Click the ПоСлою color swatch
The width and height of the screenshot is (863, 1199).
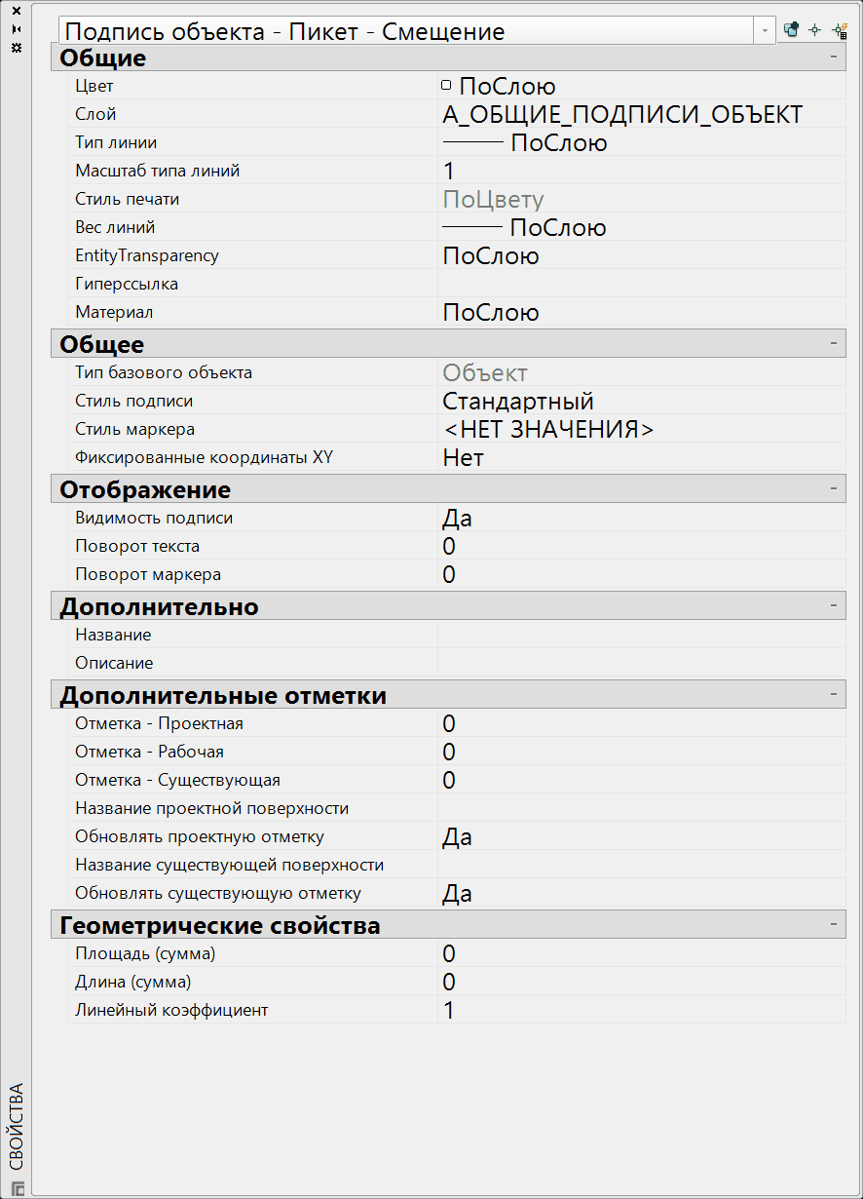click(x=447, y=87)
